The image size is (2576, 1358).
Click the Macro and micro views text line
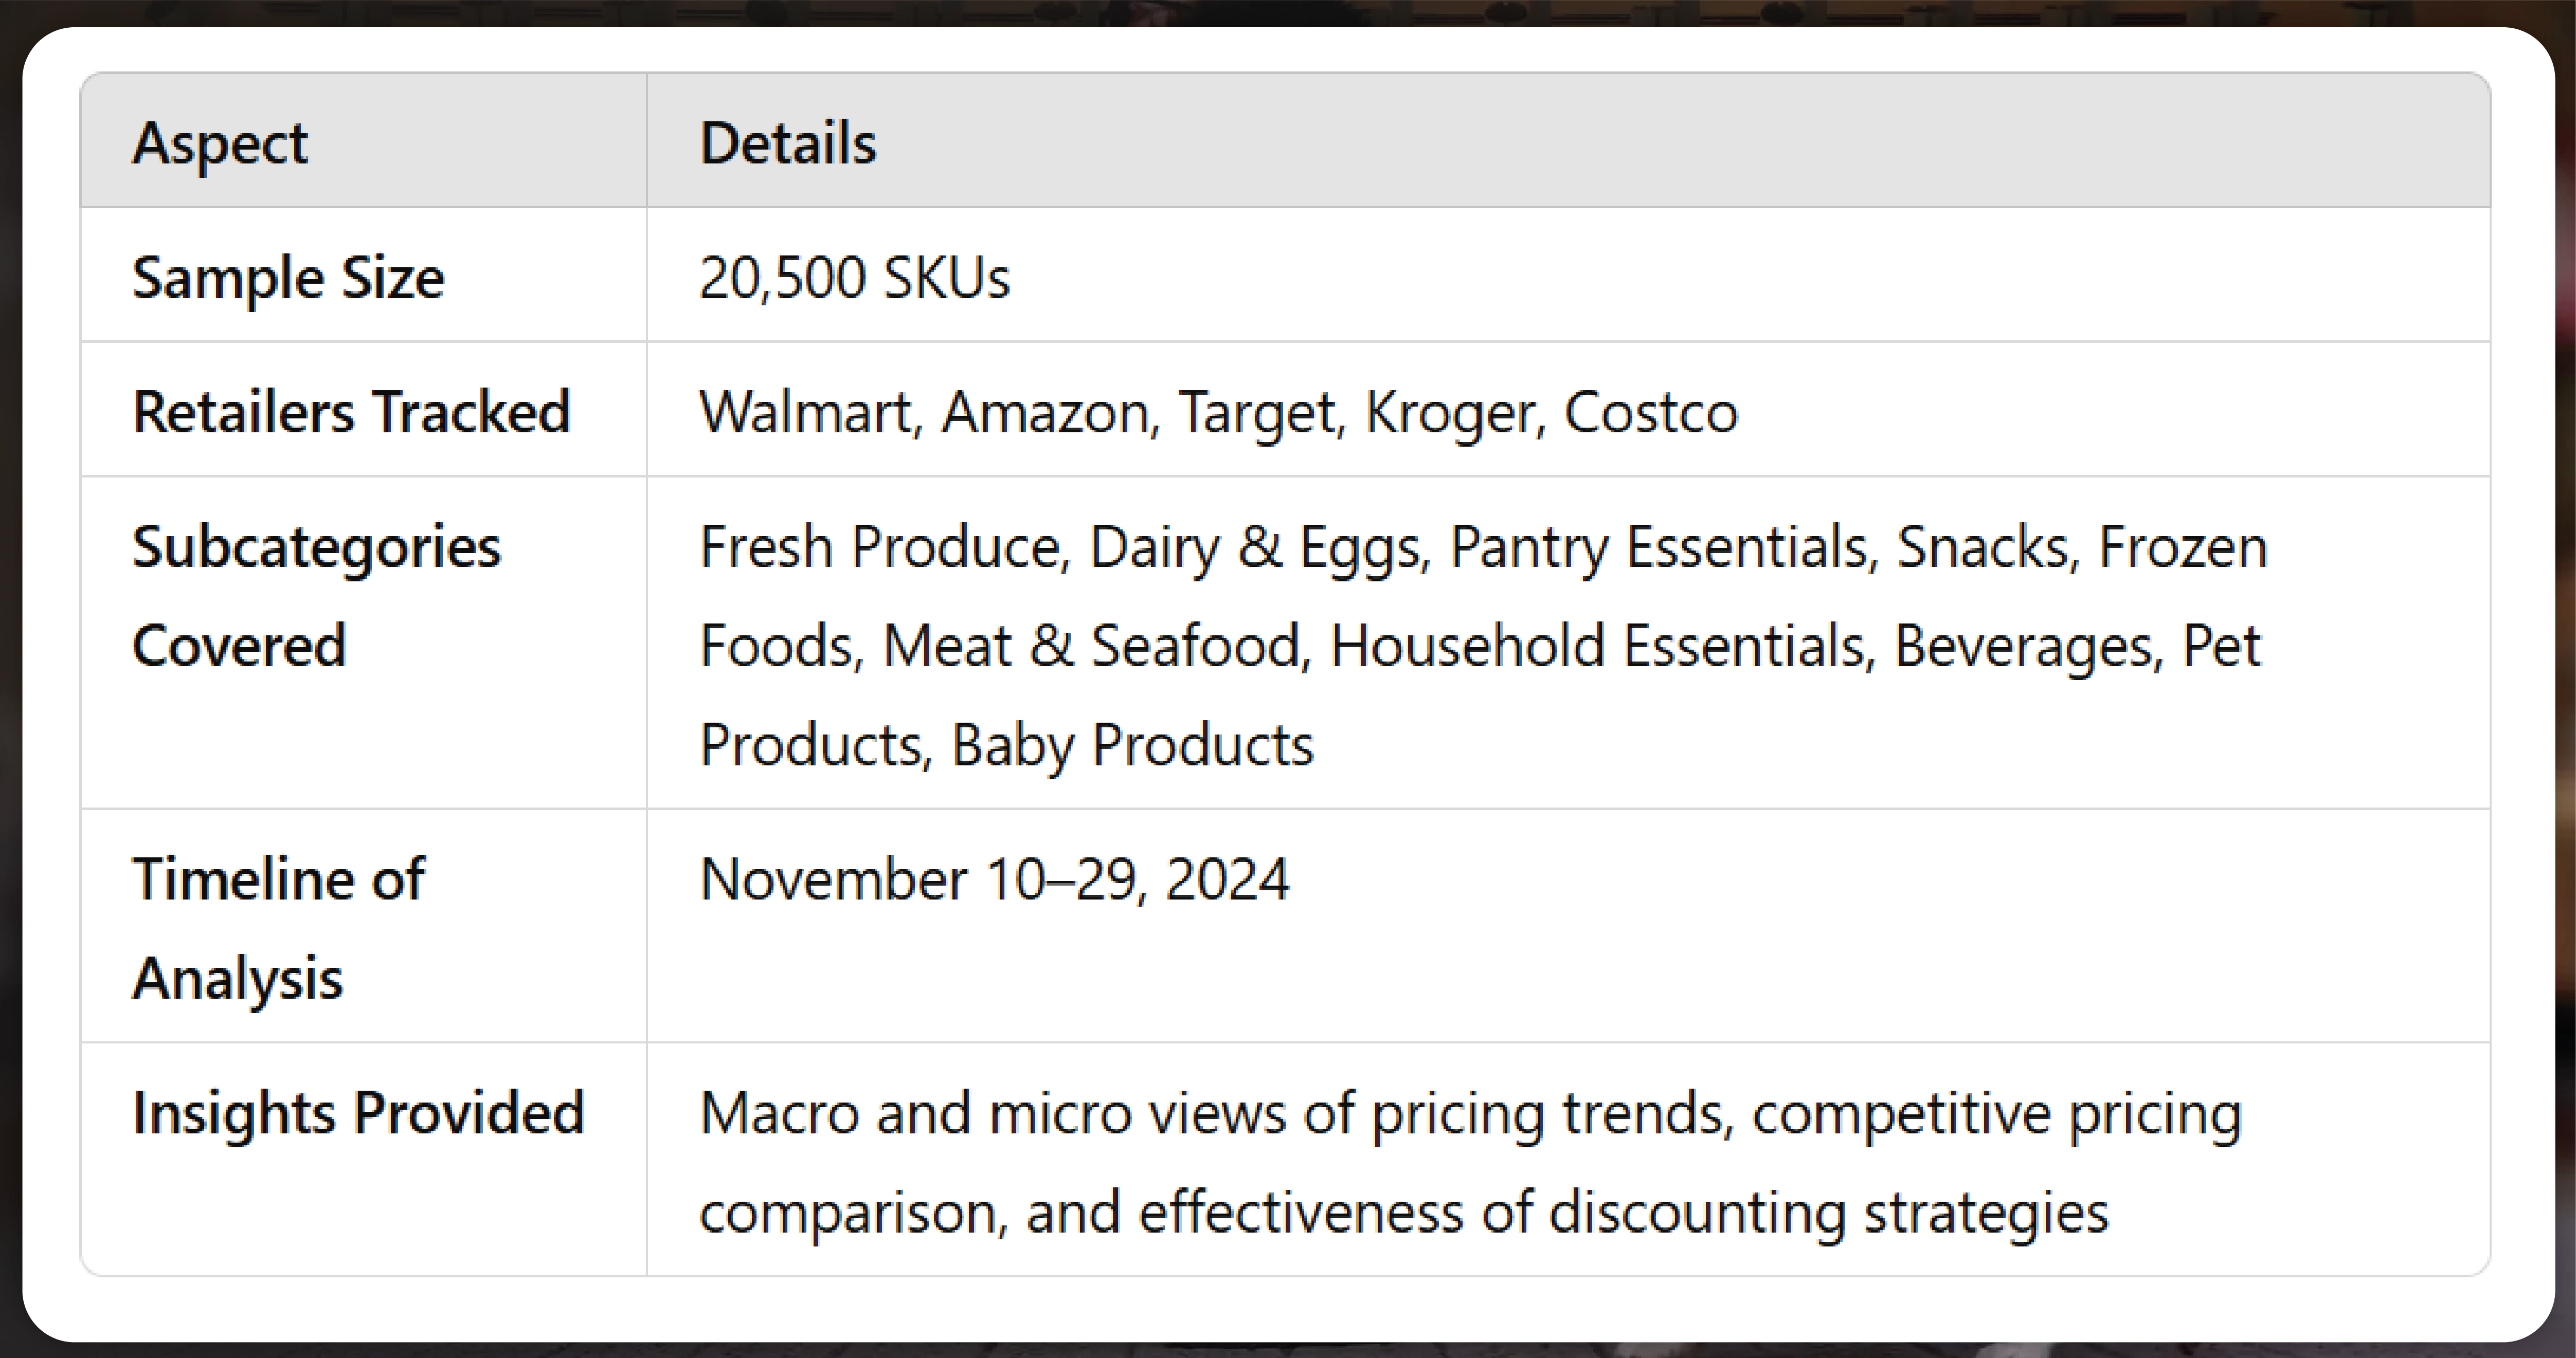tap(1470, 1114)
